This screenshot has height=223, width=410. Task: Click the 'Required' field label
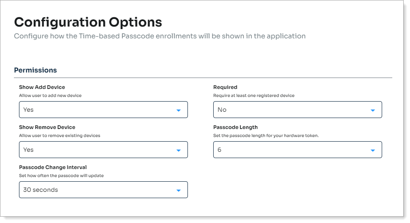(225, 87)
